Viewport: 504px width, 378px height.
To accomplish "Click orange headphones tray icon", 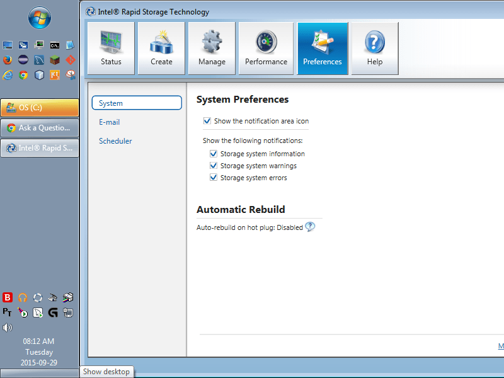I will click(x=23, y=297).
